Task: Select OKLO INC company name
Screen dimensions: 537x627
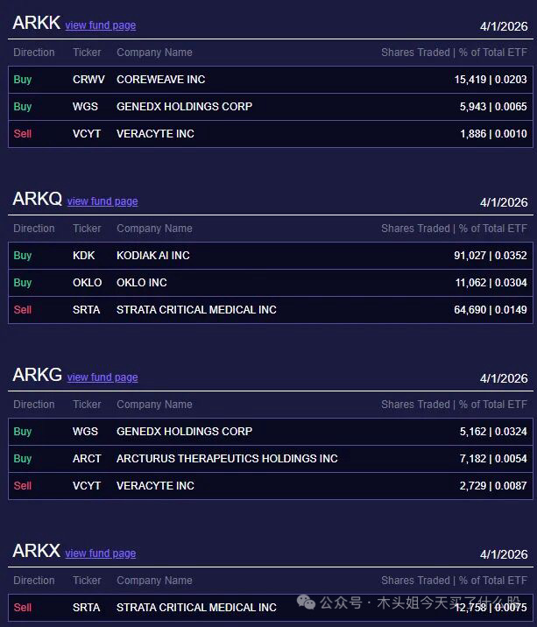Action: coord(142,283)
